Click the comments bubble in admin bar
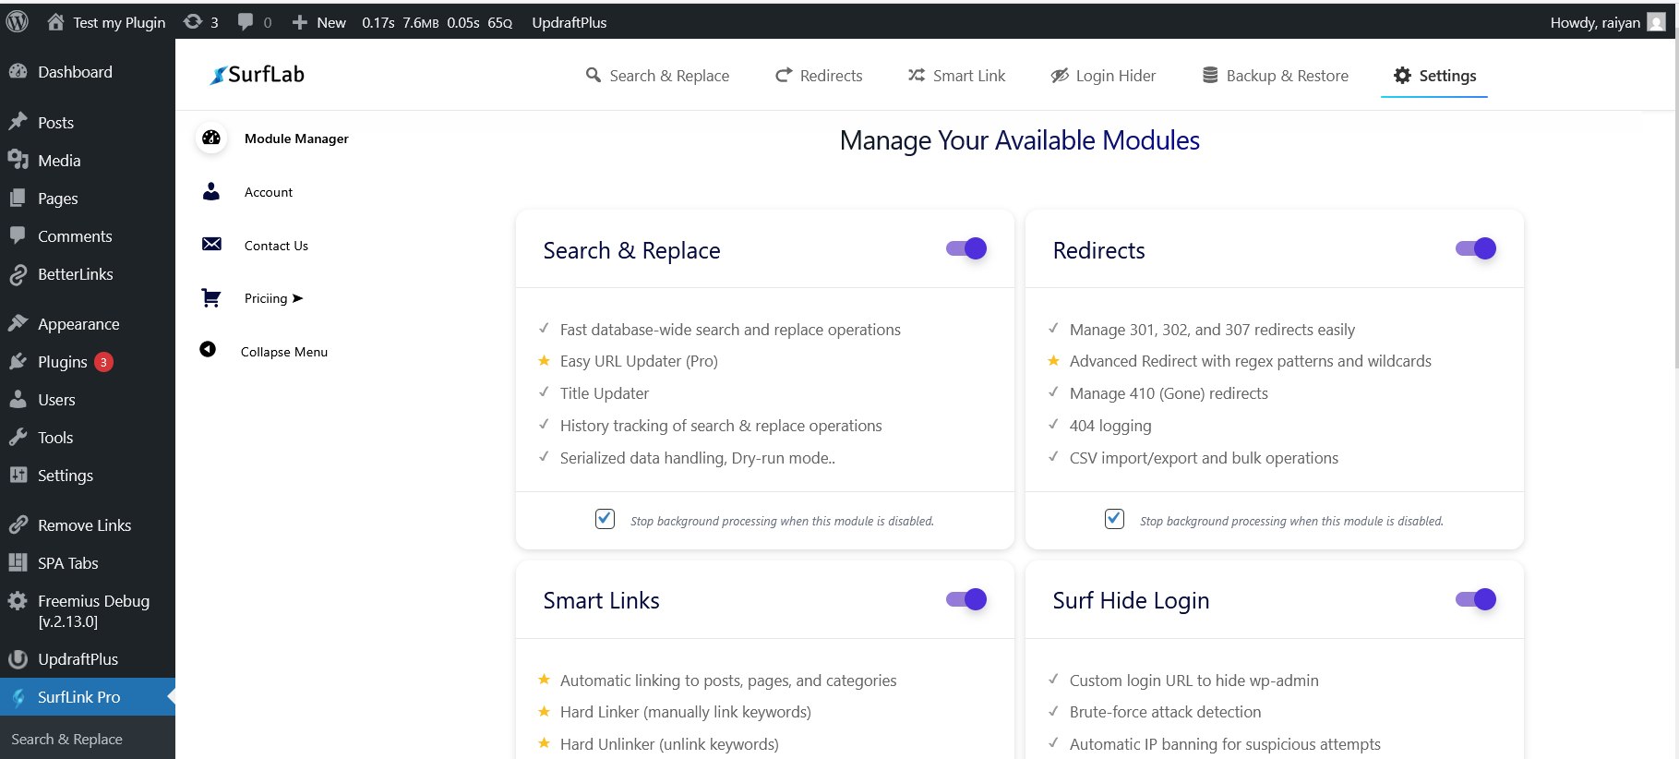The image size is (1679, 759). point(246,22)
